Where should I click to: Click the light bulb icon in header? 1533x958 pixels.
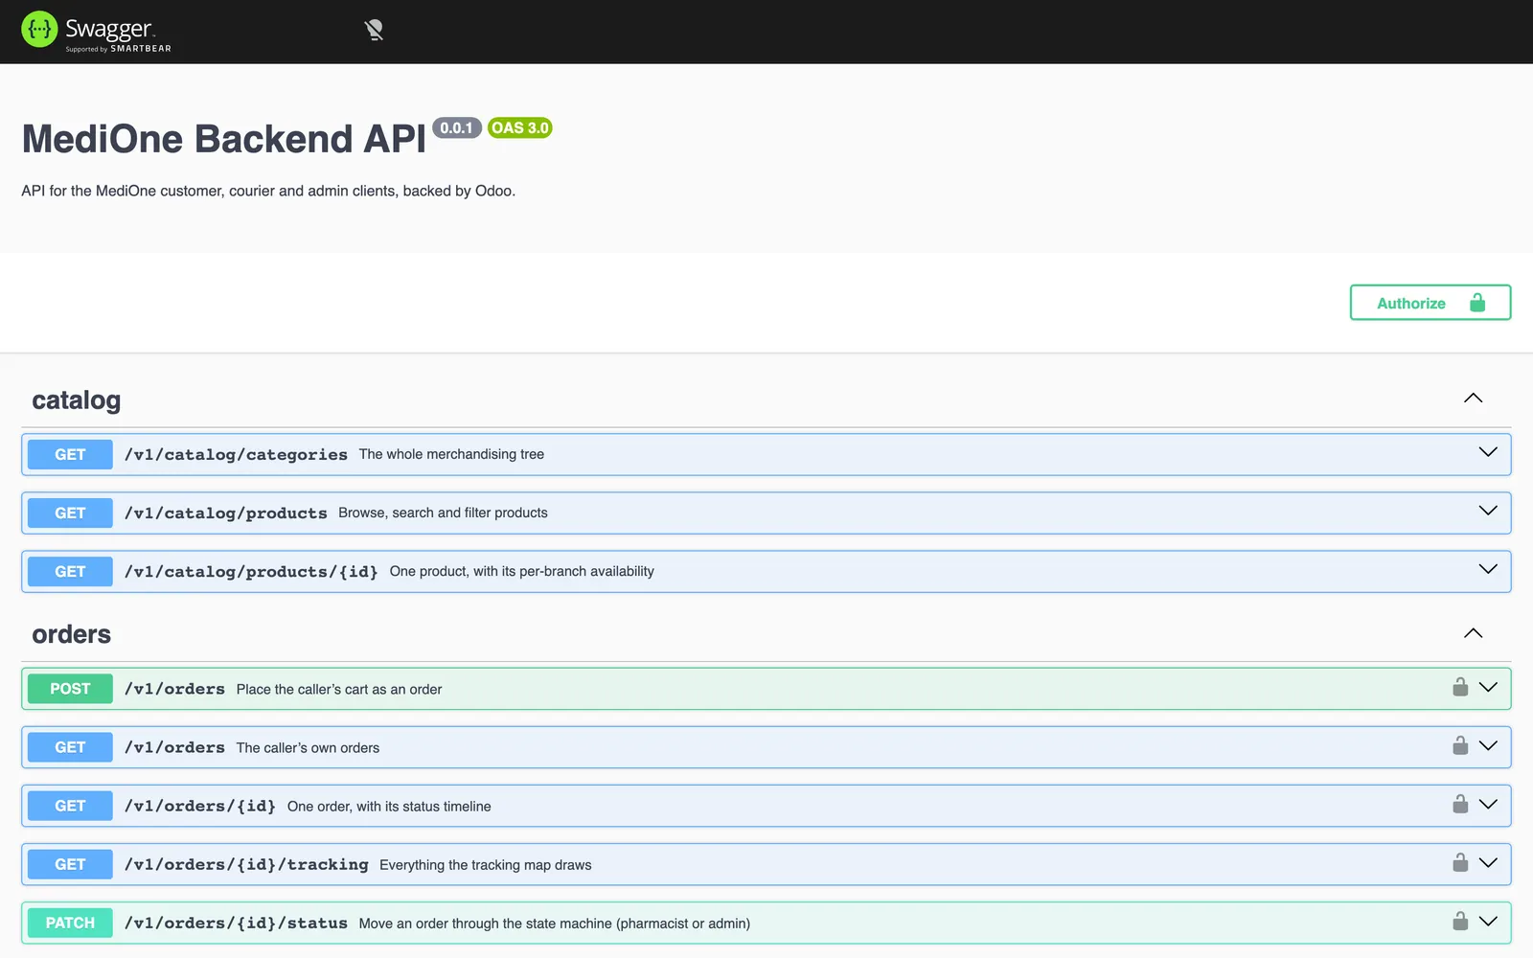click(x=374, y=31)
